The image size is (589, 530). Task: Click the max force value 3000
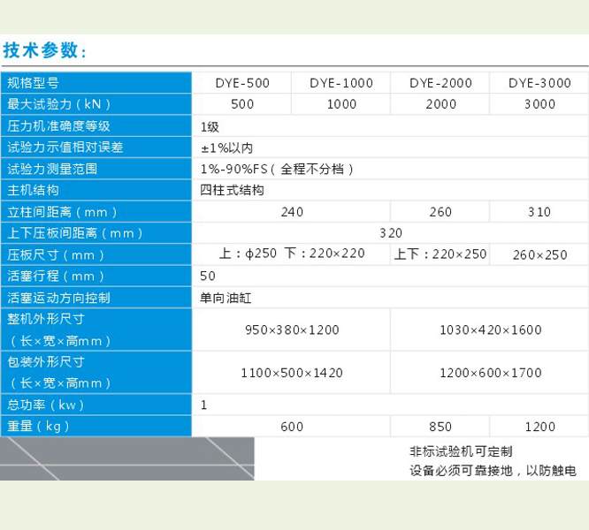point(539,104)
